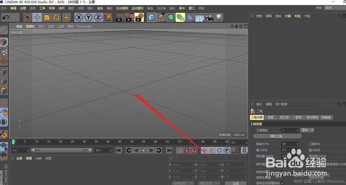Add a Camera object
Image resolution: width=346 pixels, height=185 pixels.
click(209, 18)
